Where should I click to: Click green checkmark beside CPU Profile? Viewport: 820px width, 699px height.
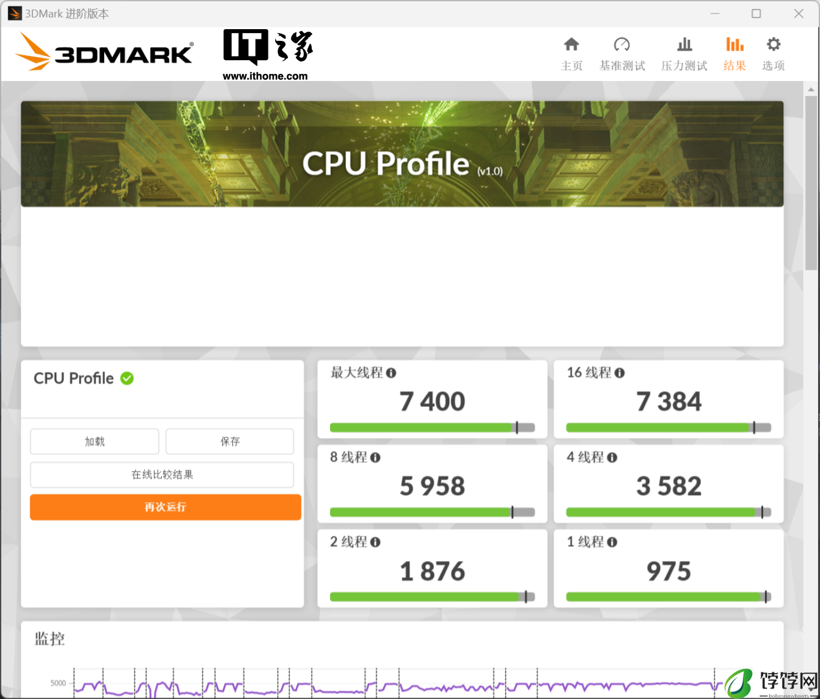[x=127, y=378]
